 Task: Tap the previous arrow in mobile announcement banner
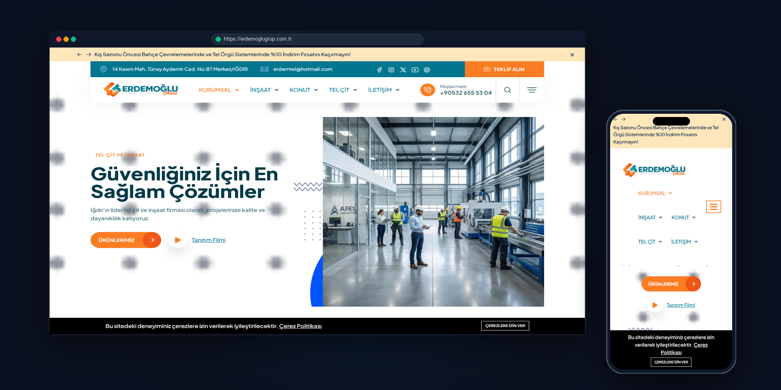616,119
